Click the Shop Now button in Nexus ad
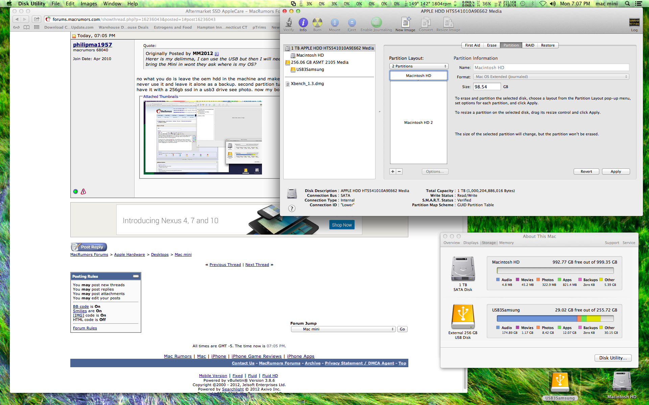The width and height of the screenshot is (649, 405). [x=342, y=225]
